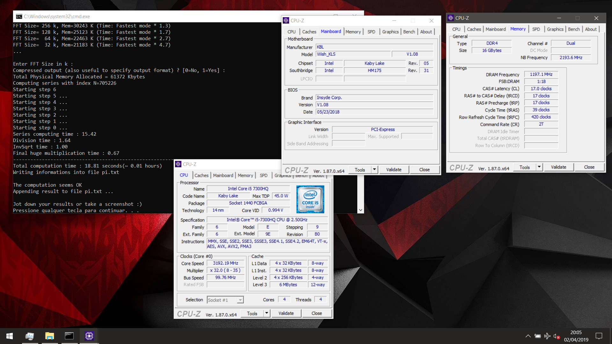Open the Caches tab in the Mainboard window
The image size is (612, 344).
tap(309, 32)
